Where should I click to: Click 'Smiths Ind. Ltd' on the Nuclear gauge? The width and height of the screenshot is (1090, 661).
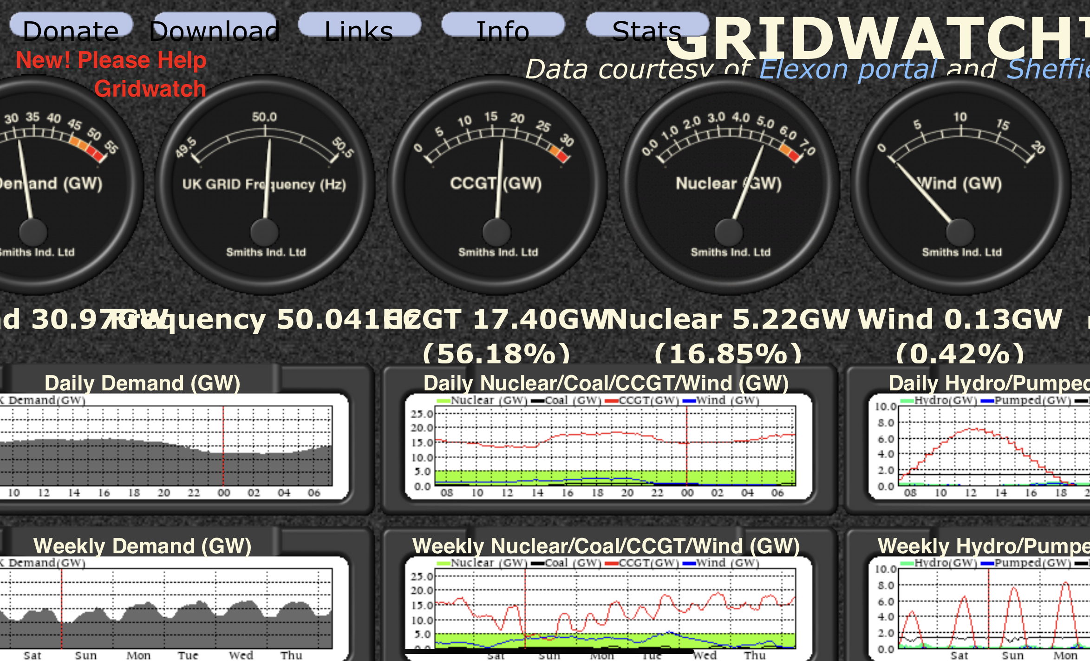tap(731, 252)
